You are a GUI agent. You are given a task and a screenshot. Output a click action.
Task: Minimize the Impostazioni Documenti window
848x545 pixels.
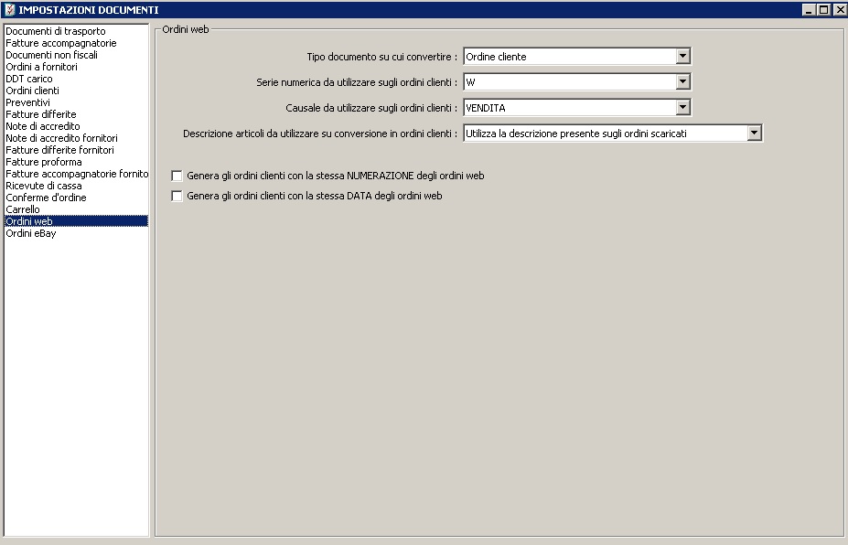[x=809, y=10]
